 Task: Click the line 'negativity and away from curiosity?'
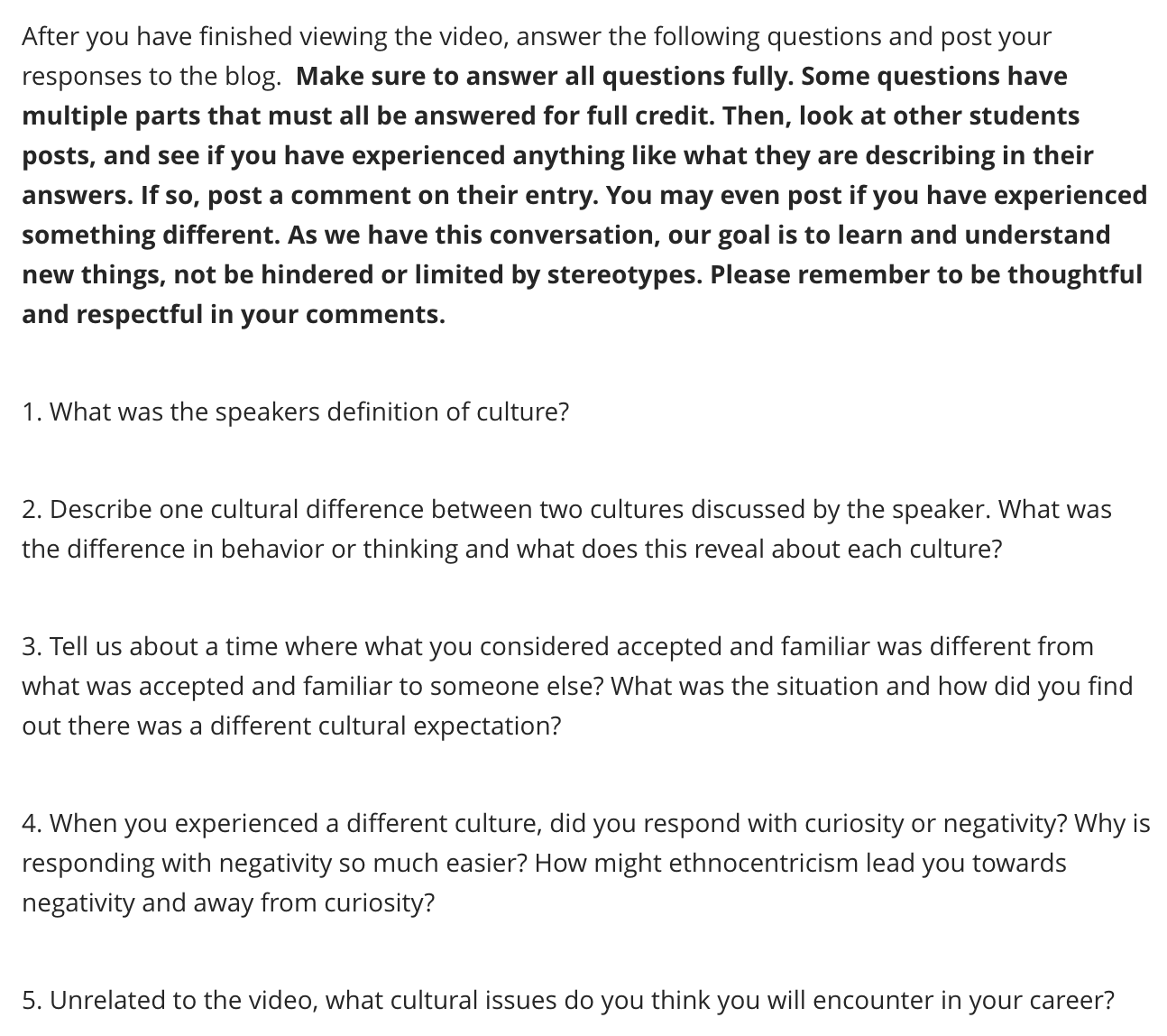[228, 903]
